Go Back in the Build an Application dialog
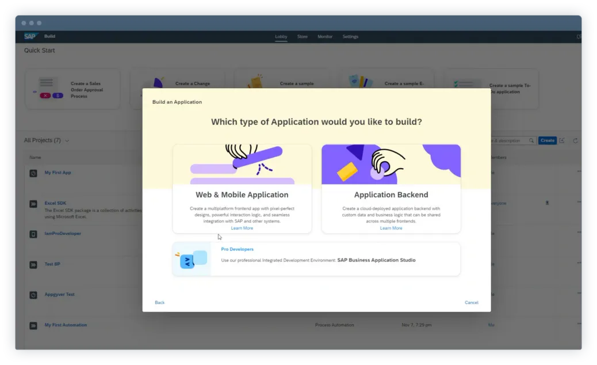This screenshot has height=365, width=597. 159,302
